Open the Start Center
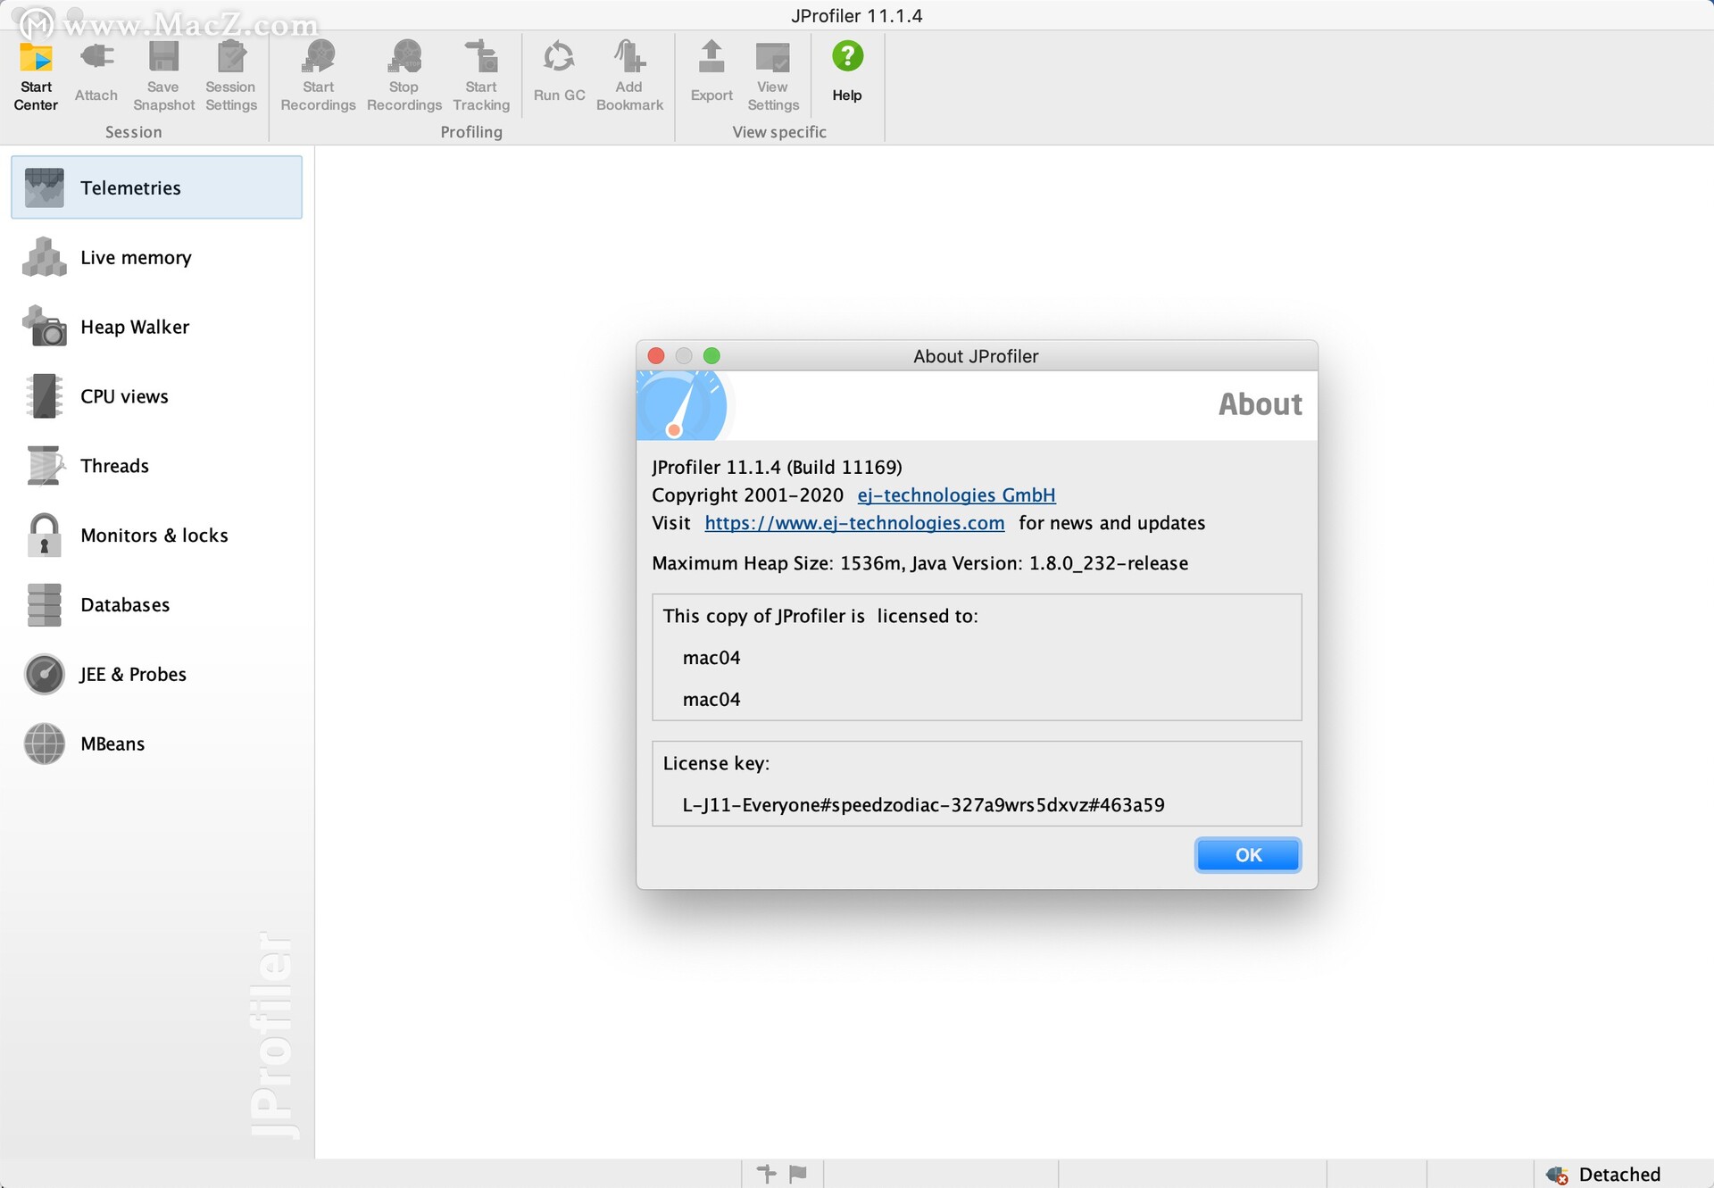Image resolution: width=1714 pixels, height=1188 pixels. click(x=36, y=75)
